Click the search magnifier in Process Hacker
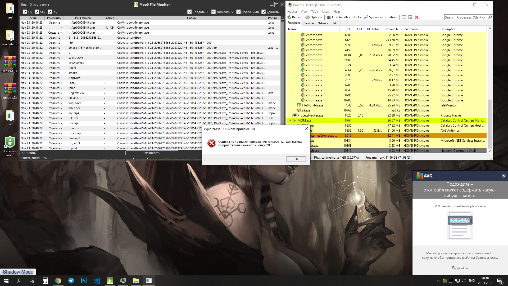This screenshot has width=508, height=286. pos(490,17)
